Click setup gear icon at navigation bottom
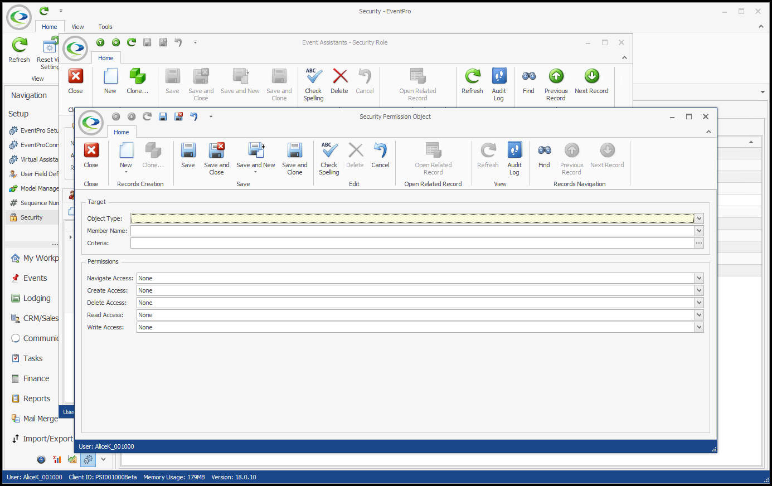Screen dimensions: 772x486 tap(88, 459)
